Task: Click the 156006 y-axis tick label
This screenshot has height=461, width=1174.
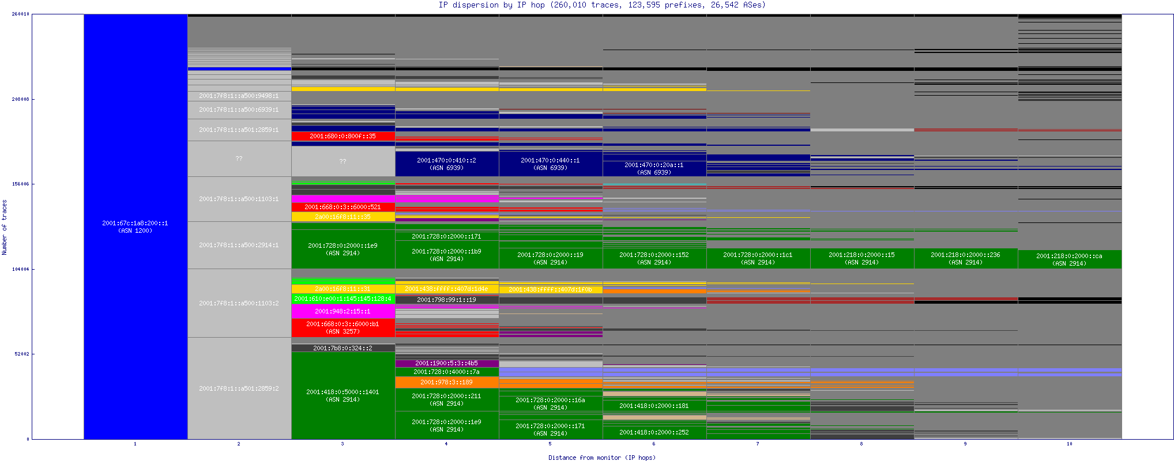Action: tap(21, 184)
